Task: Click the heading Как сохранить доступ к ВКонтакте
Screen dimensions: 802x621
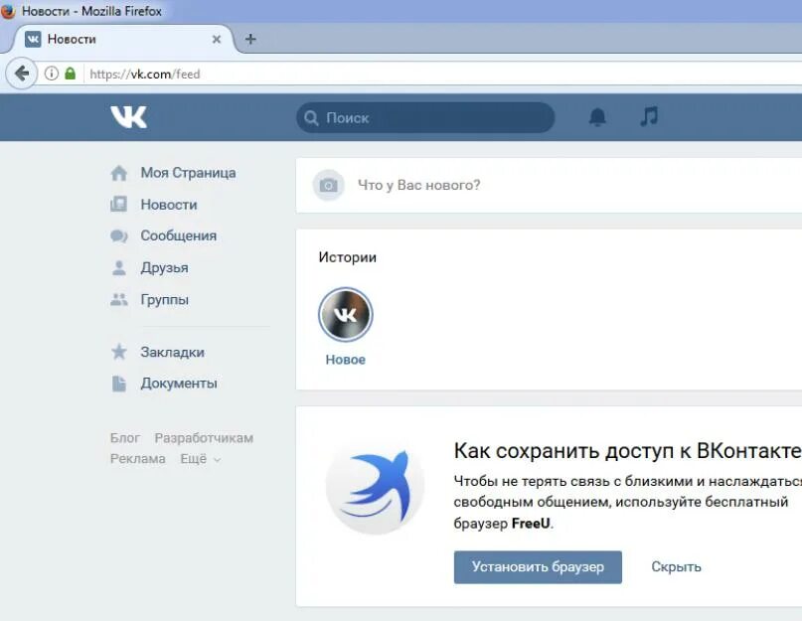Action: point(627,451)
